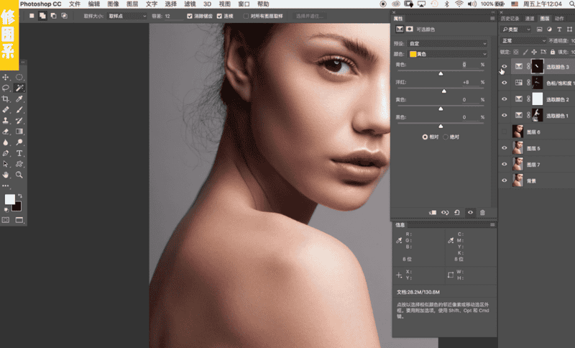
Task: Open the layer blend mode (正常) dropdown
Action: pyautogui.click(x=523, y=41)
